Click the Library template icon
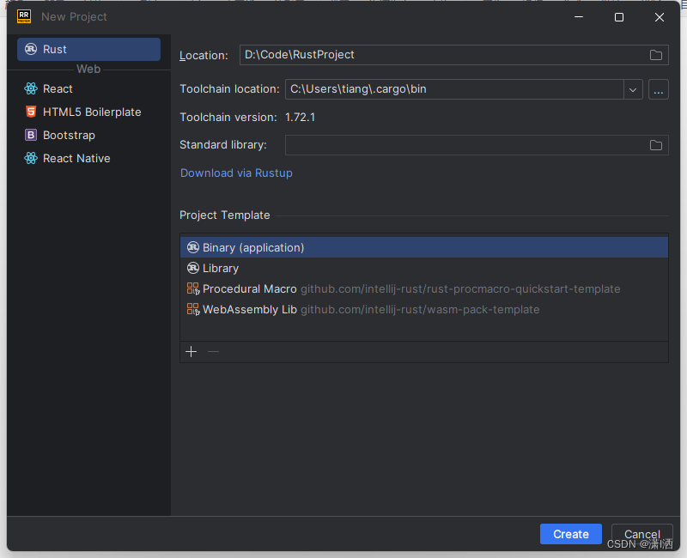687x558 pixels. [x=192, y=269]
